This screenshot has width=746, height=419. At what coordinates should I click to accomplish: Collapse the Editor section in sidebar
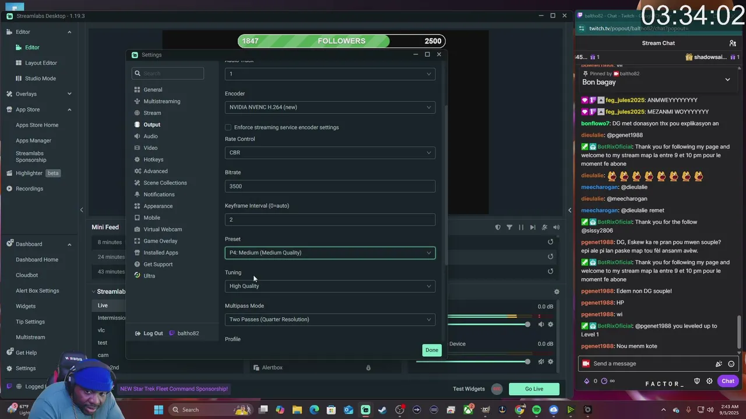(x=69, y=32)
